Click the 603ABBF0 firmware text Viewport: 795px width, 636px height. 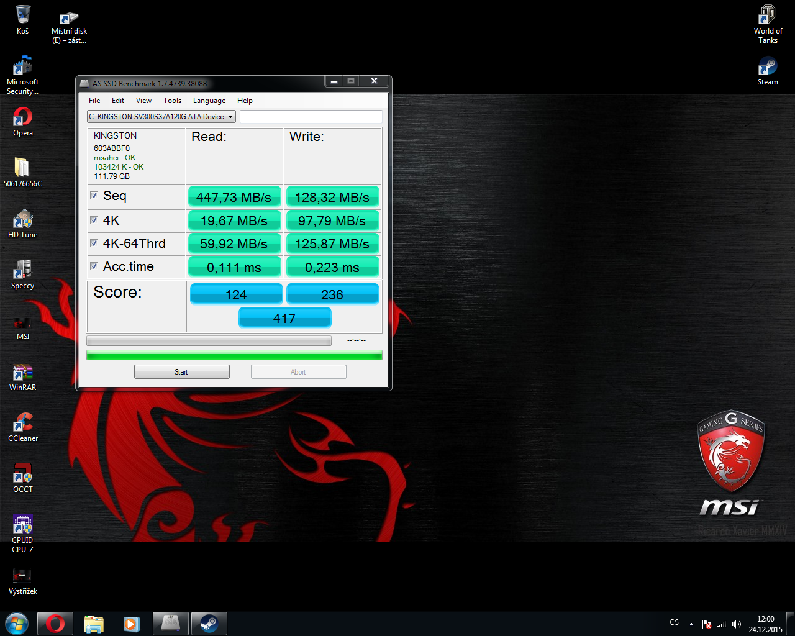[x=112, y=148]
